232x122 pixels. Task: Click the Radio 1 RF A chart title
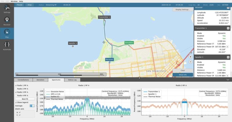pyautogui.click(x=84, y=85)
